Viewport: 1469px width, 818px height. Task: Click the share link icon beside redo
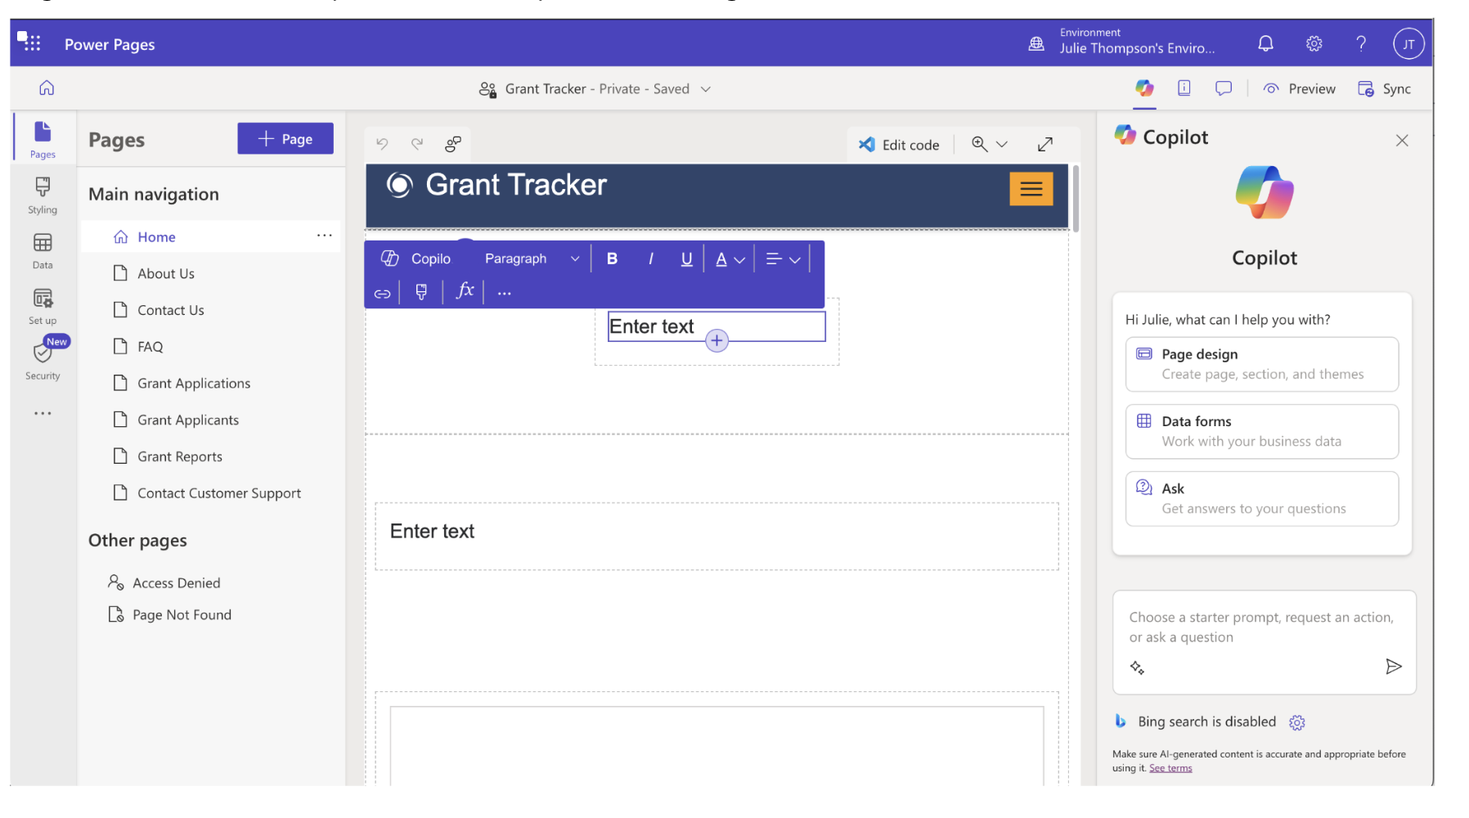[453, 145]
